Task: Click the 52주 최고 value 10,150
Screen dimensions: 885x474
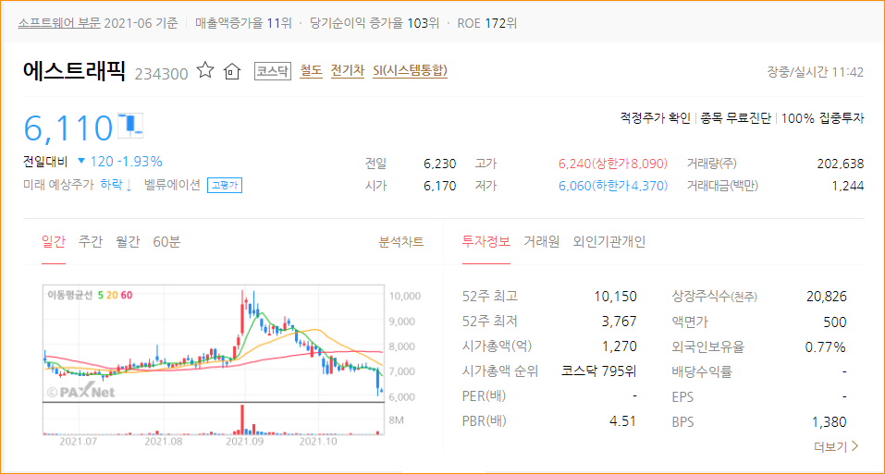Action: (615, 297)
